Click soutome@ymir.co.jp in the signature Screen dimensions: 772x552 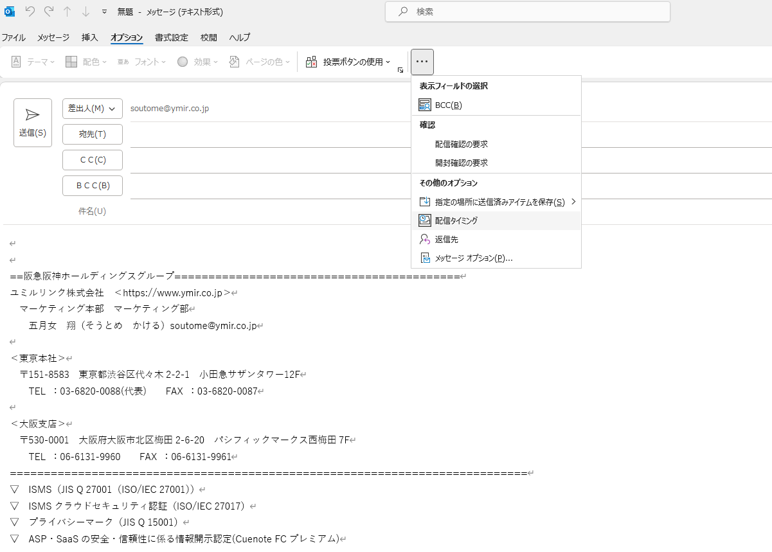tap(213, 326)
